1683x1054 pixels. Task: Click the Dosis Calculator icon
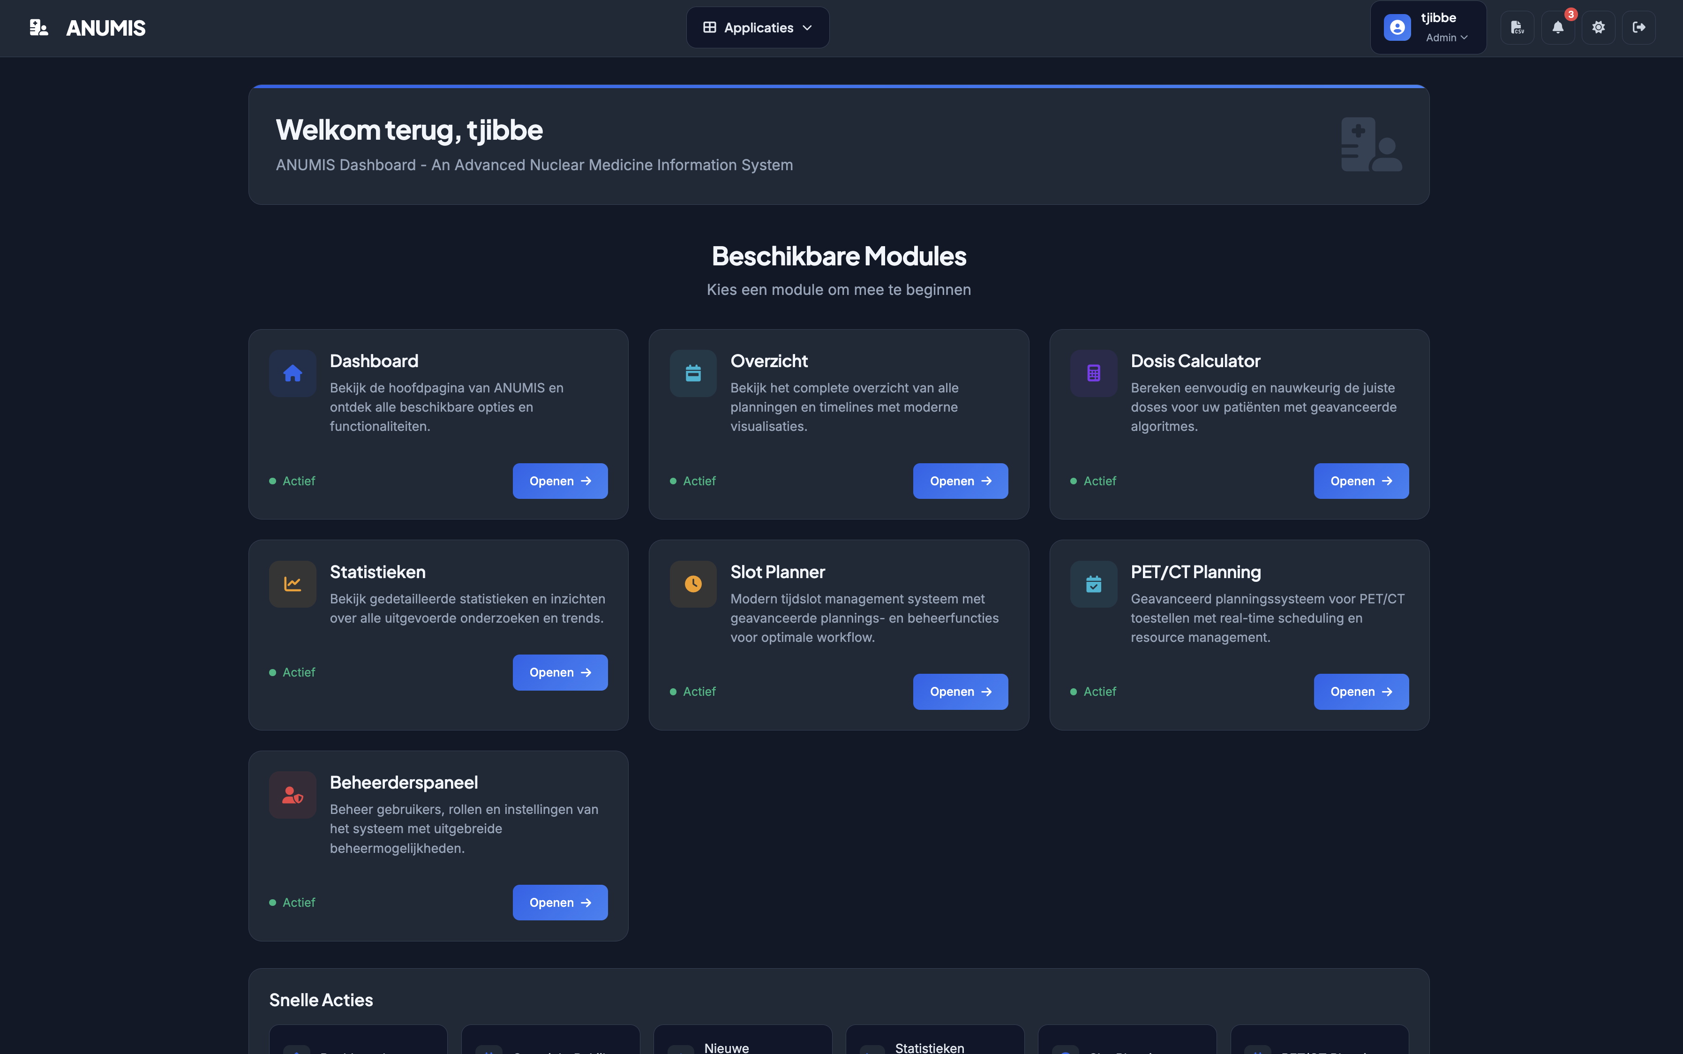pyautogui.click(x=1093, y=374)
